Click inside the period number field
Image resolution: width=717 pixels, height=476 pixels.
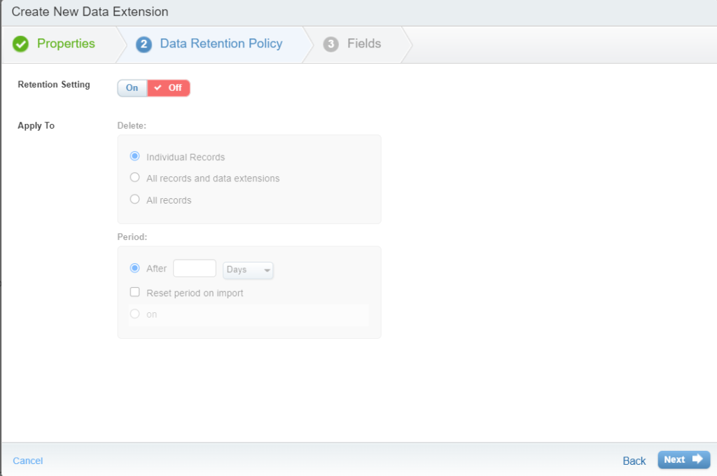pos(195,267)
